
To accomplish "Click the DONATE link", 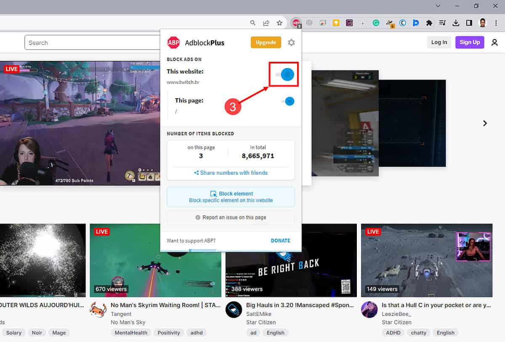I will pyautogui.click(x=281, y=241).
